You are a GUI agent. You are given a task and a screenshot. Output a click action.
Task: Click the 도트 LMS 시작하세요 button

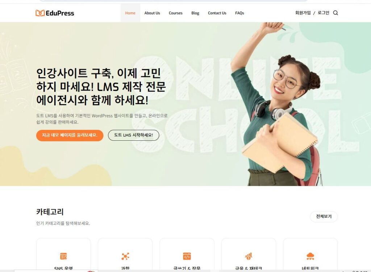pos(133,135)
